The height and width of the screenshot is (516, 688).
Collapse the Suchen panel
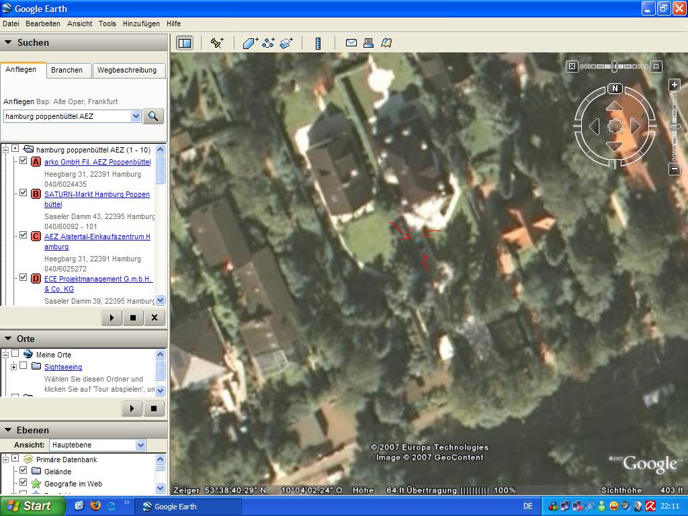(8, 42)
